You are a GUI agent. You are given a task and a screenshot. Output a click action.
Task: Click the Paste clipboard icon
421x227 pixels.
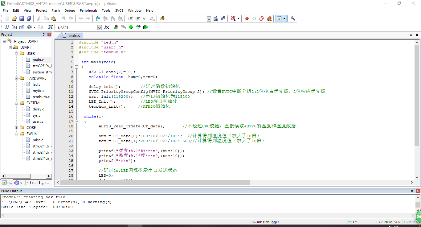(x=54, y=19)
